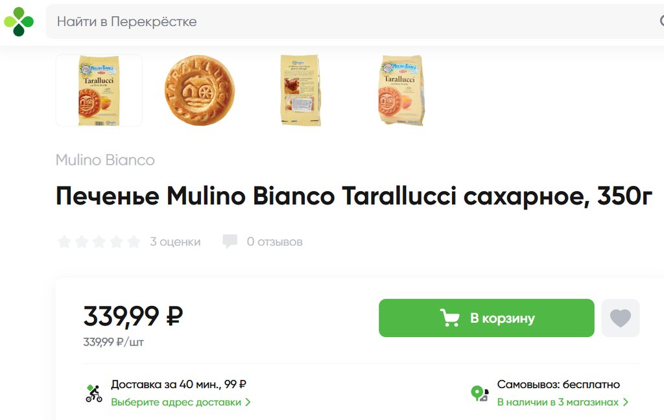Click "Выберите адрес доставки" link
664x420 pixels.
[x=175, y=402]
